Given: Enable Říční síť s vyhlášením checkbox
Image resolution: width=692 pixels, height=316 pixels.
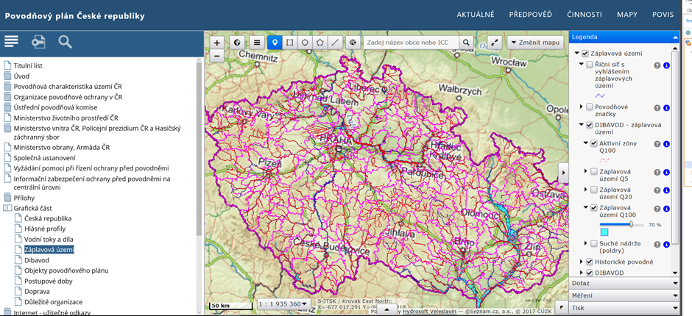Looking at the screenshot, I should pyautogui.click(x=590, y=65).
